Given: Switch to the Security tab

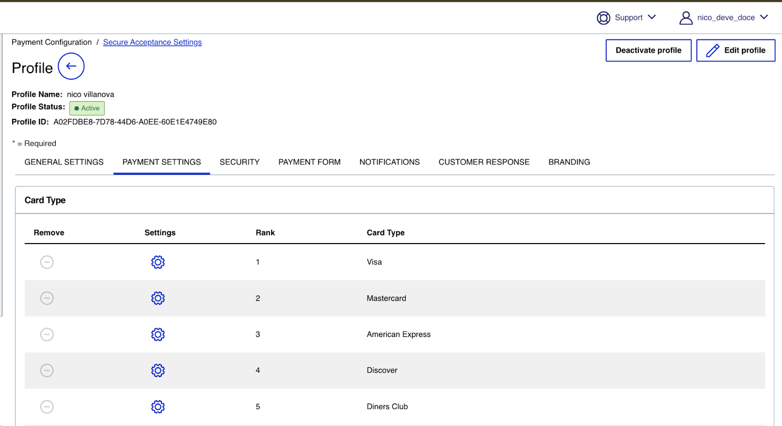Looking at the screenshot, I should click(x=239, y=162).
